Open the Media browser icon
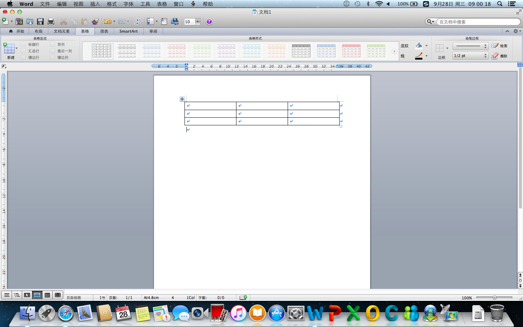This screenshot has height=327, width=523. [x=175, y=21]
